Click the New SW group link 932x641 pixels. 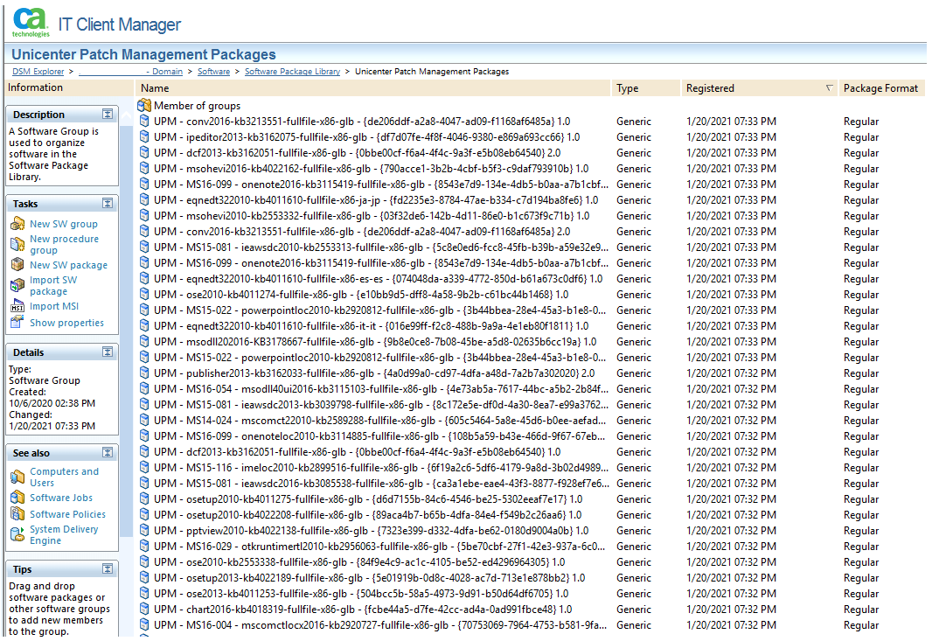pos(64,224)
